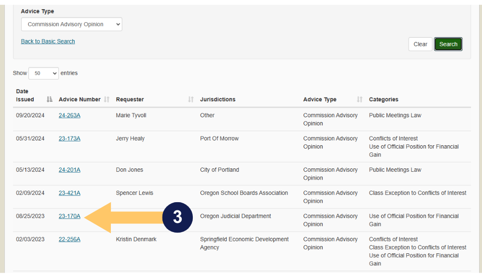
Task: Select the Marie Tyvoll requester cell
Action: click(x=132, y=115)
